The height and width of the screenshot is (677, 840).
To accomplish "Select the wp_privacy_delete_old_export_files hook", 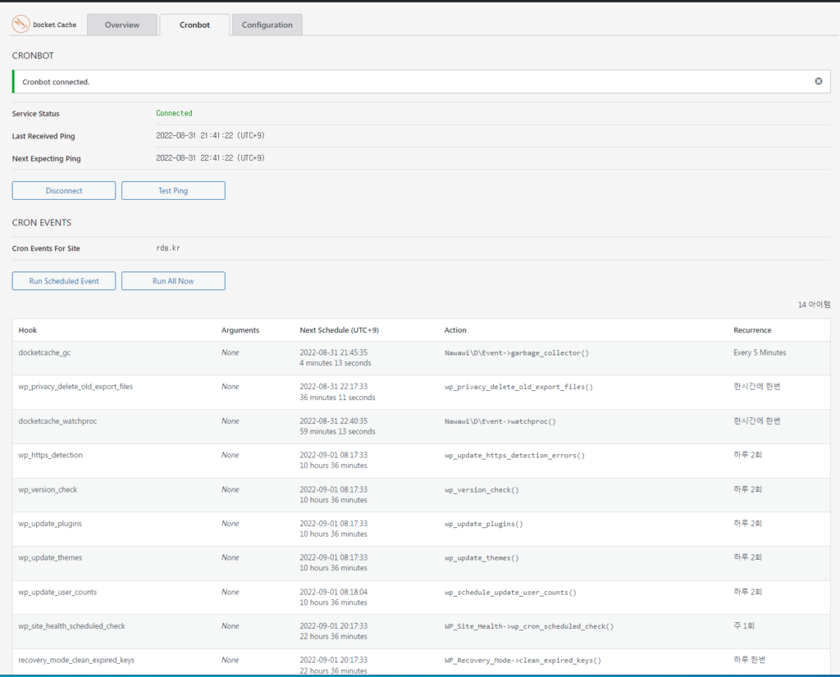I will click(x=75, y=386).
